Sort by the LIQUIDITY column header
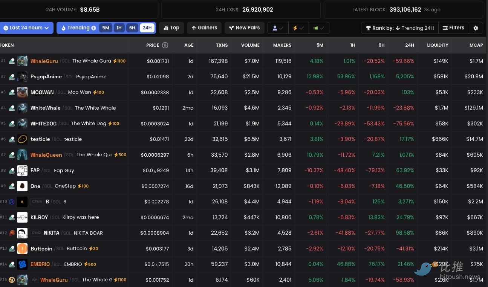488x287 pixels. pyautogui.click(x=437, y=45)
